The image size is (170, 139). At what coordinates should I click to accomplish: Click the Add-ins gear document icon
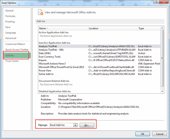[x=41, y=12]
